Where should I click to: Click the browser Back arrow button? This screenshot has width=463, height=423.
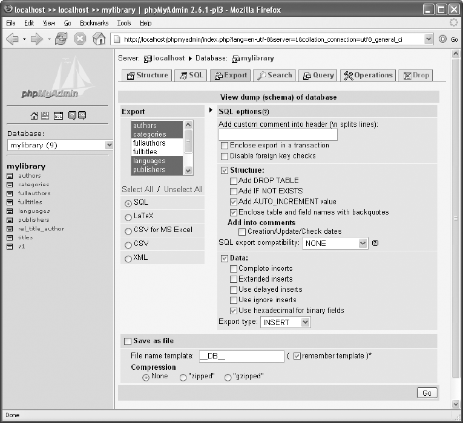coord(12,39)
